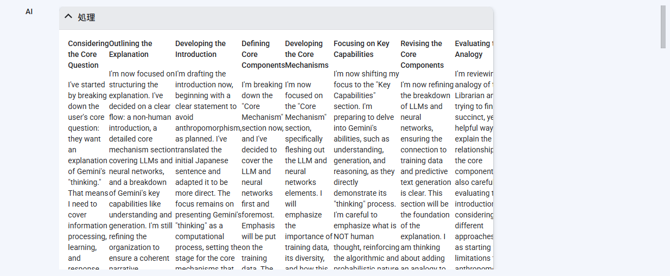Click the scrollbar track below the thumb
670x276 pixels.
coord(663,163)
